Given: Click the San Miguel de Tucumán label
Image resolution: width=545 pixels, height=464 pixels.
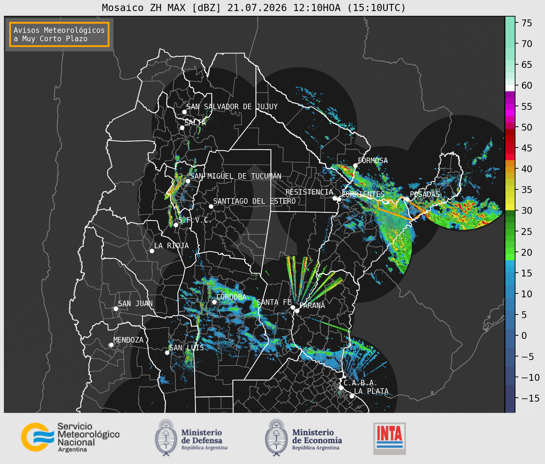Looking at the screenshot, I should coord(236,176).
